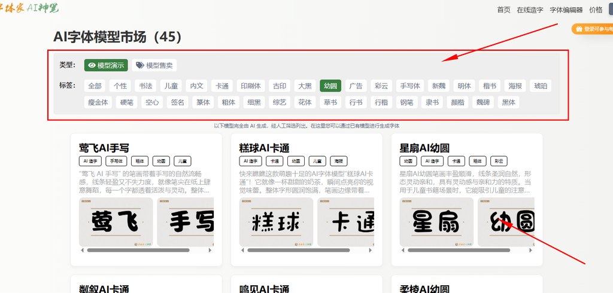Choose the 隶书 tag
This screenshot has height=293, width=613.
point(432,102)
